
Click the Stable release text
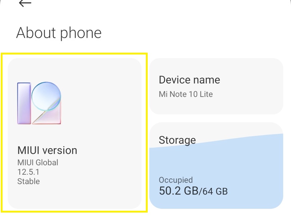(28, 181)
